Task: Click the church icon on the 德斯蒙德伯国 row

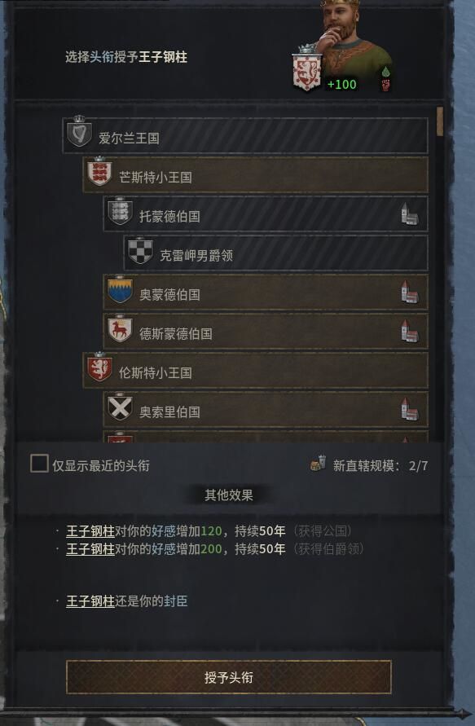Action: [x=409, y=332]
